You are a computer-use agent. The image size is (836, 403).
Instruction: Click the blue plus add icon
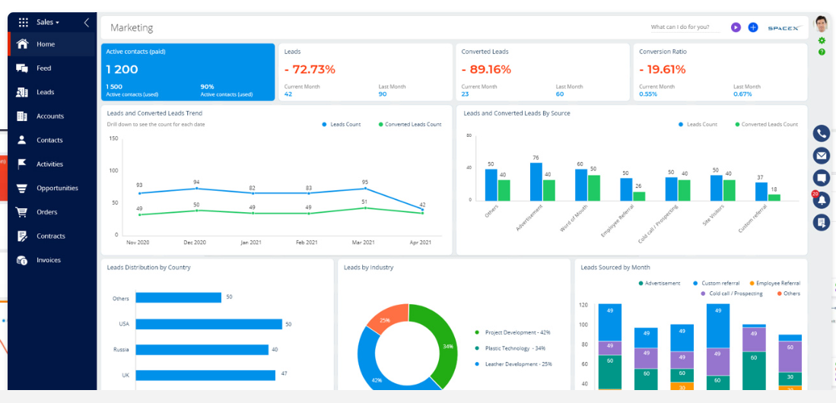point(753,27)
